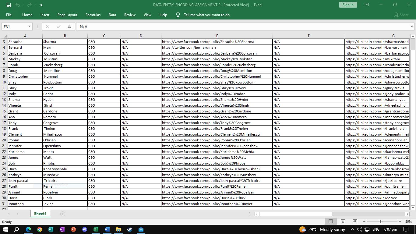This screenshot has width=416, height=234.
Task: Switch to Page Layout view
Action: (x=343, y=222)
